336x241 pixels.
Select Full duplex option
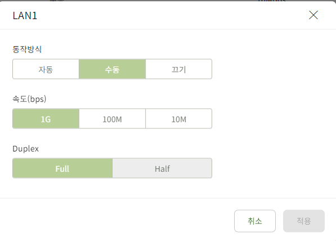[x=62, y=168]
